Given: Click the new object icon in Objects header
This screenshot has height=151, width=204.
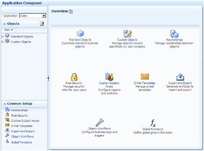Looking at the screenshot, I should [x=42, y=24].
